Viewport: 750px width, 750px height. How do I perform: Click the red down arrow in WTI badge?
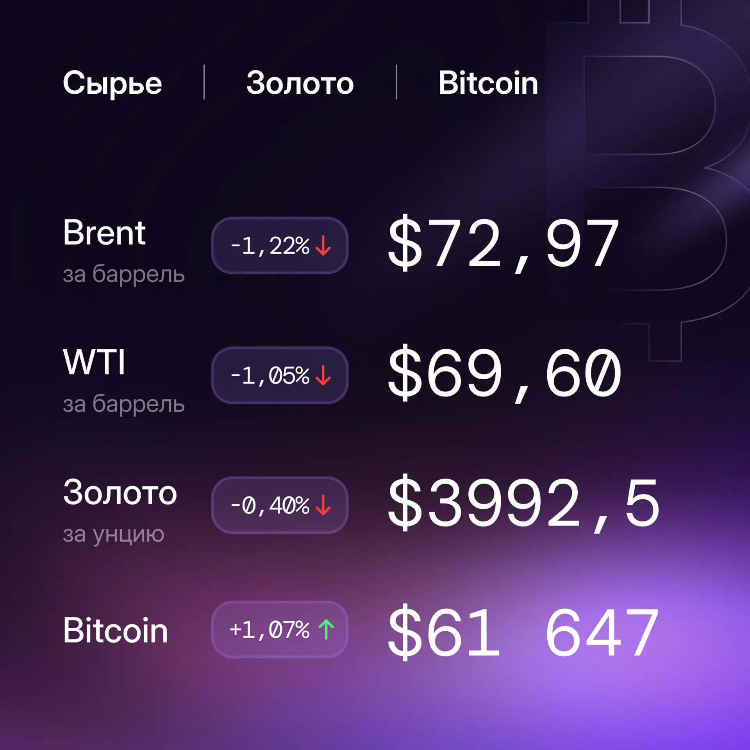click(x=323, y=375)
